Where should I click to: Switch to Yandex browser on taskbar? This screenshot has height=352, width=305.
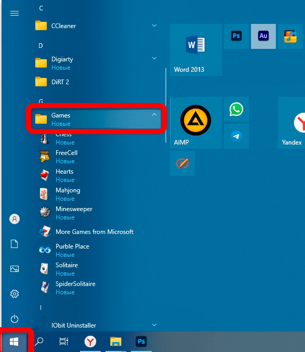[90, 342]
